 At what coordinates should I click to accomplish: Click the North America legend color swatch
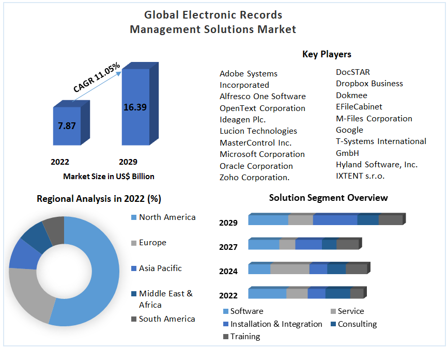(x=134, y=217)
